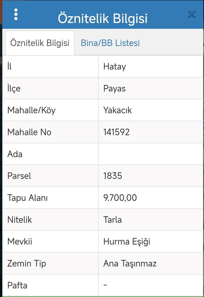Click the Mahalle/Köy row label

(x=31, y=111)
